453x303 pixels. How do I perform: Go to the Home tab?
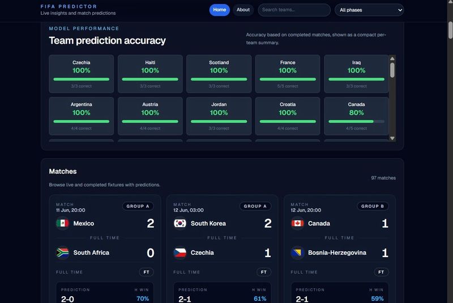[220, 10]
